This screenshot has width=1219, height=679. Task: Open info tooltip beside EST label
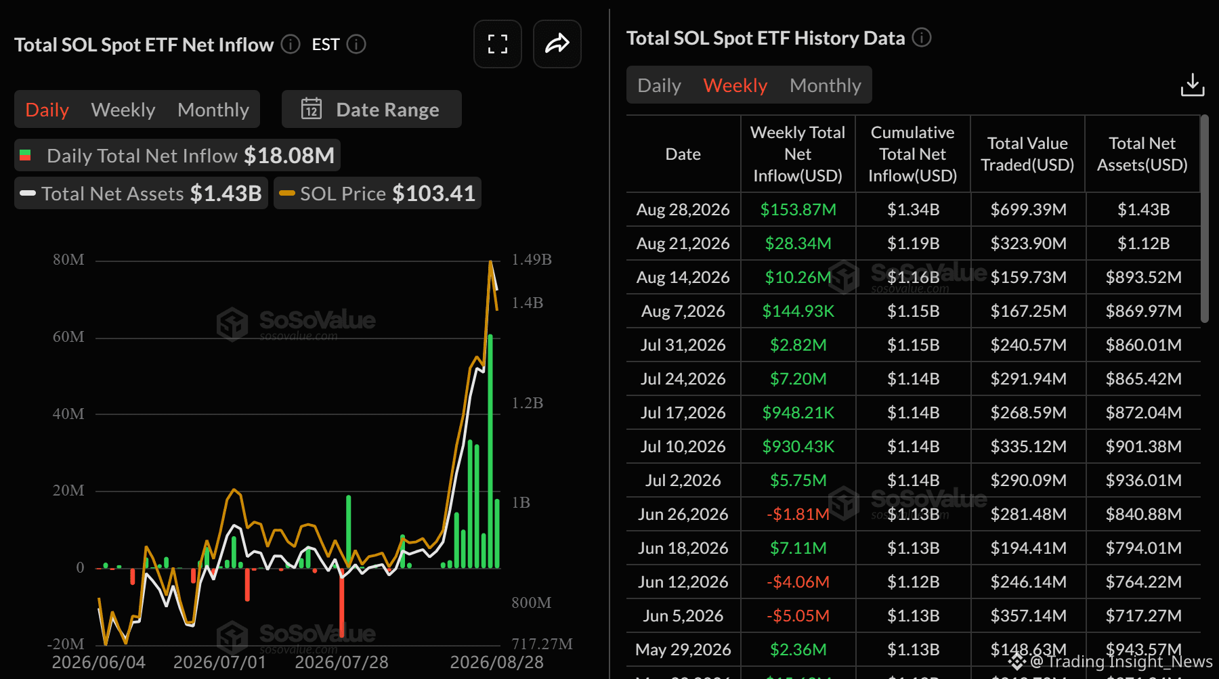(356, 45)
